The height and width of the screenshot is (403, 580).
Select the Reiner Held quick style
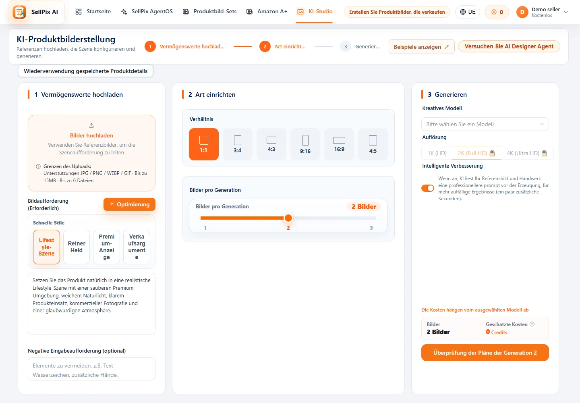77,247
